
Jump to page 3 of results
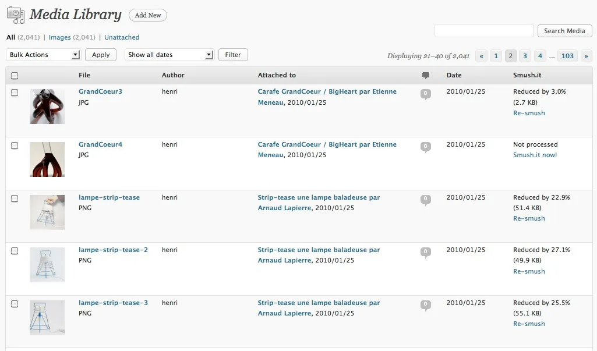point(525,56)
